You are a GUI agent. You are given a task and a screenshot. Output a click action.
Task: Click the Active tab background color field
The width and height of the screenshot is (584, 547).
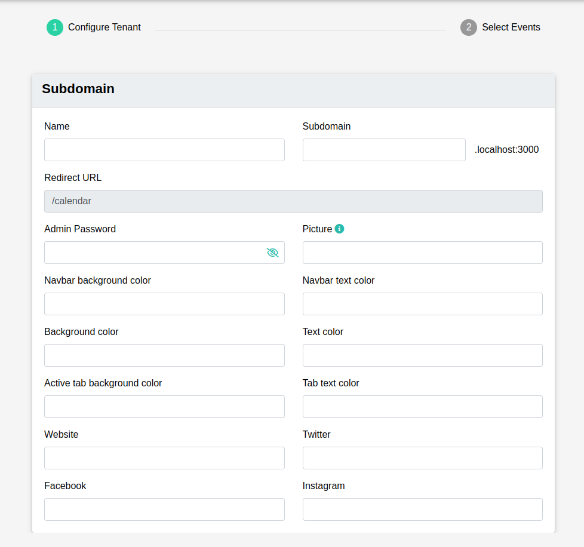(x=164, y=407)
